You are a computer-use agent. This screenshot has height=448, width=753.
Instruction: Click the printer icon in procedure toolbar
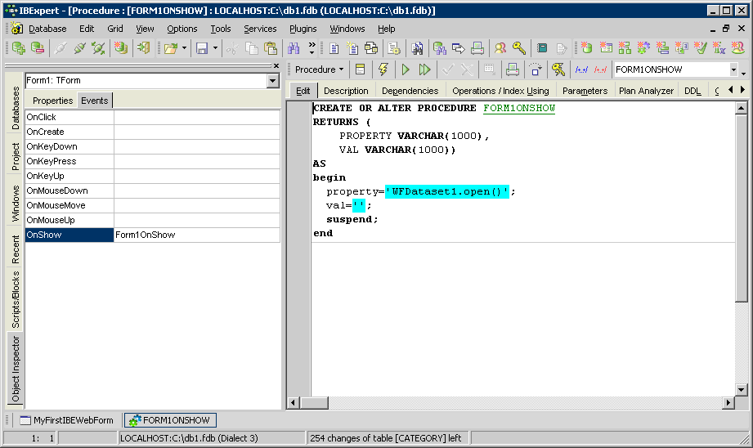(512, 69)
